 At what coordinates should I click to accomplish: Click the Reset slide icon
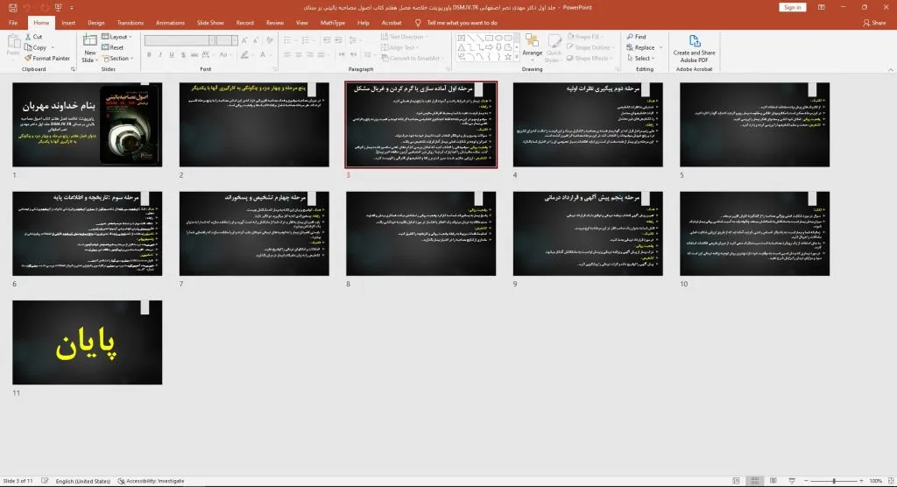pyautogui.click(x=105, y=48)
